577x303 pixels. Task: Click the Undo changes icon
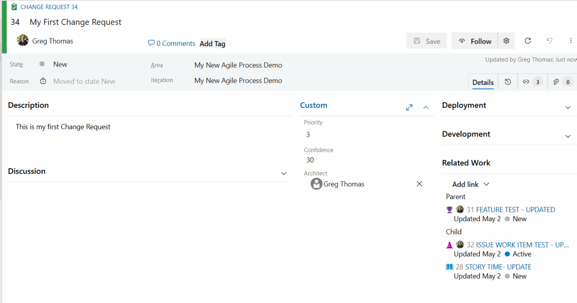(x=549, y=41)
